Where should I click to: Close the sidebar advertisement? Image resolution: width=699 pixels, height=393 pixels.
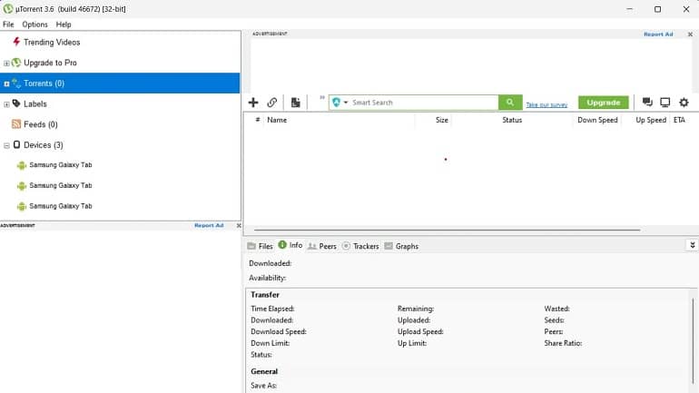(239, 225)
